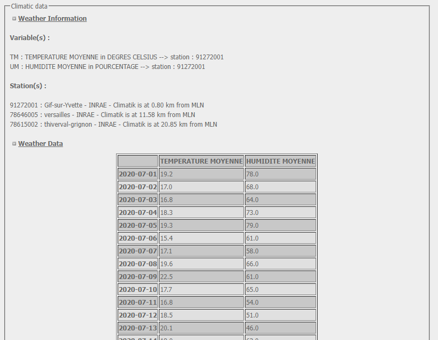
Task: Click temperature value 20.1 for 2020-07-13
Action: pos(202,328)
